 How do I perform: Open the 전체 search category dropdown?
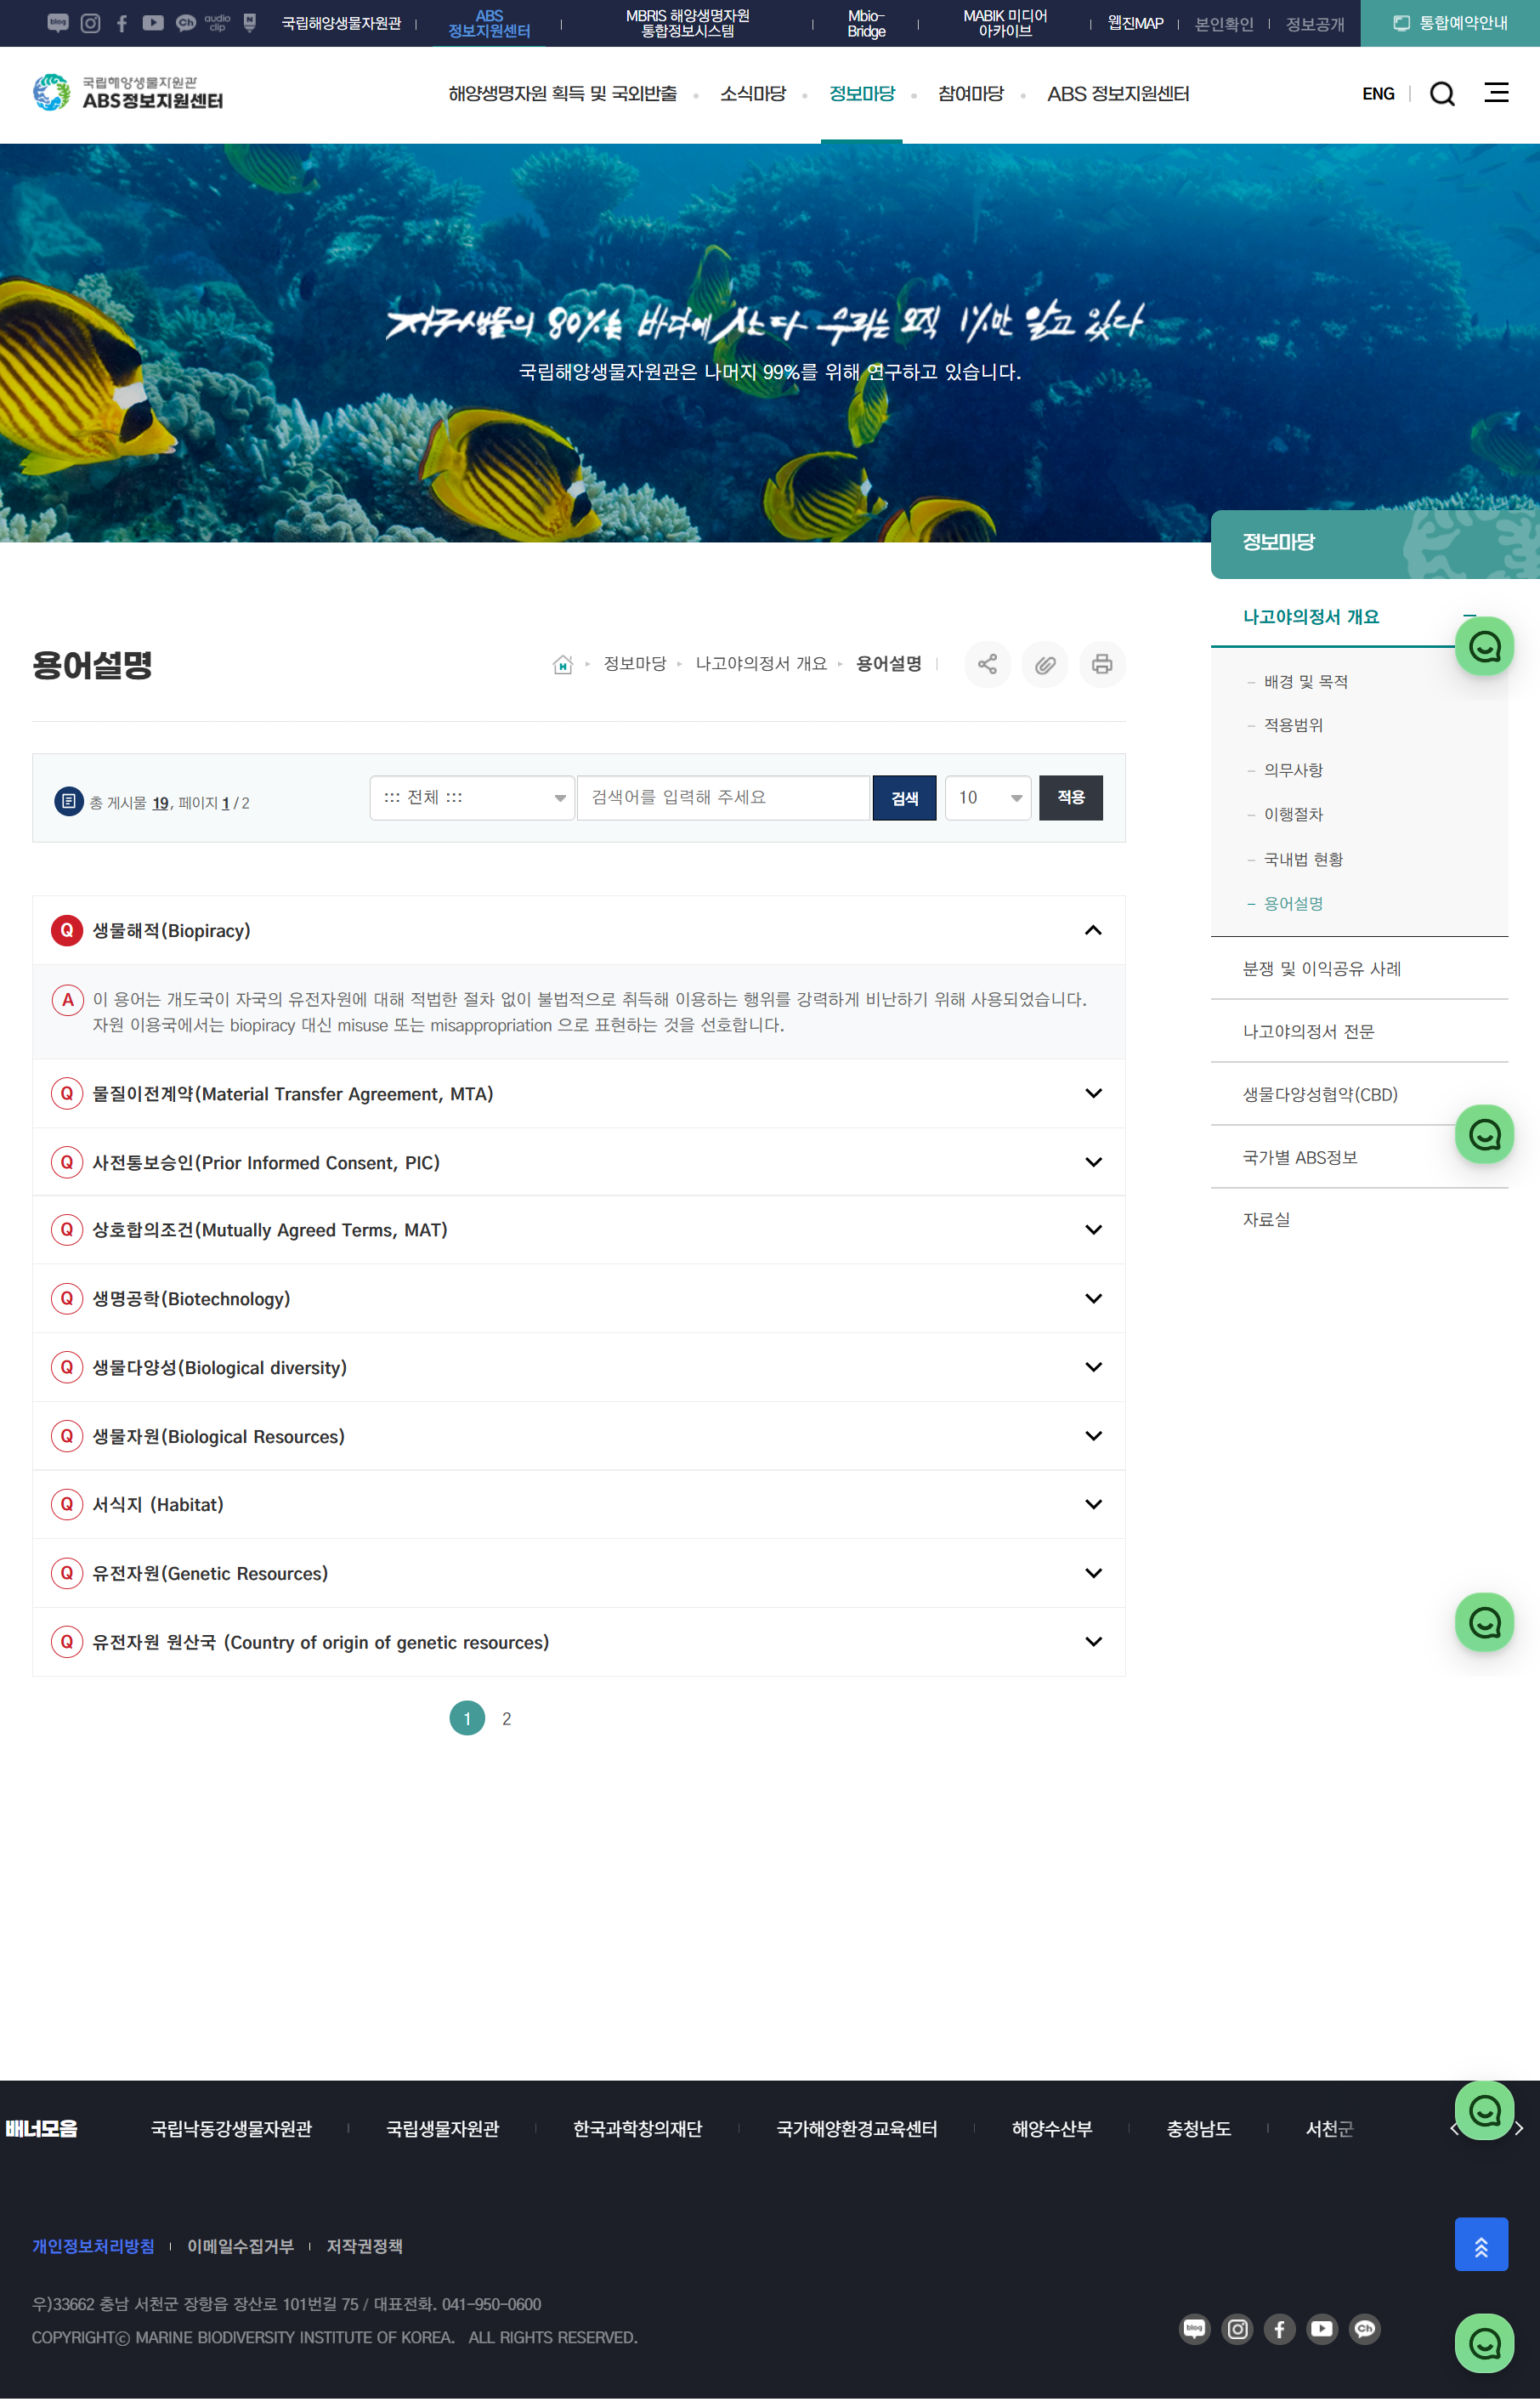pos(472,798)
